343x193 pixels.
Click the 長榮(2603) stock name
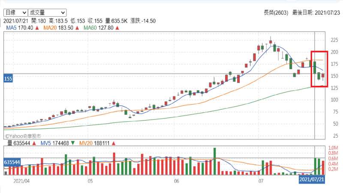276,13
